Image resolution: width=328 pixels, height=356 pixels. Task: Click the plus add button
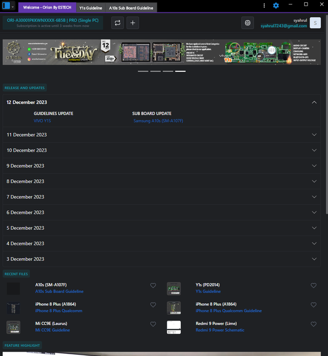pyautogui.click(x=133, y=23)
